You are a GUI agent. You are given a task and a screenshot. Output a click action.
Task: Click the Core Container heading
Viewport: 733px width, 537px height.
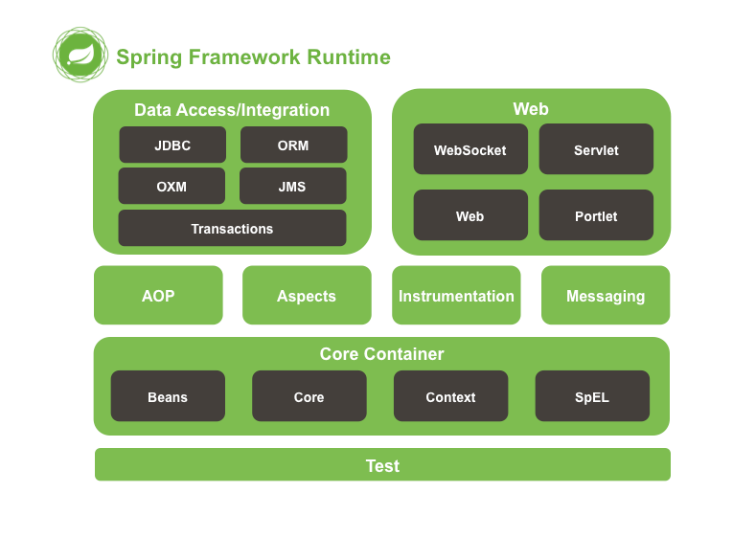point(382,354)
